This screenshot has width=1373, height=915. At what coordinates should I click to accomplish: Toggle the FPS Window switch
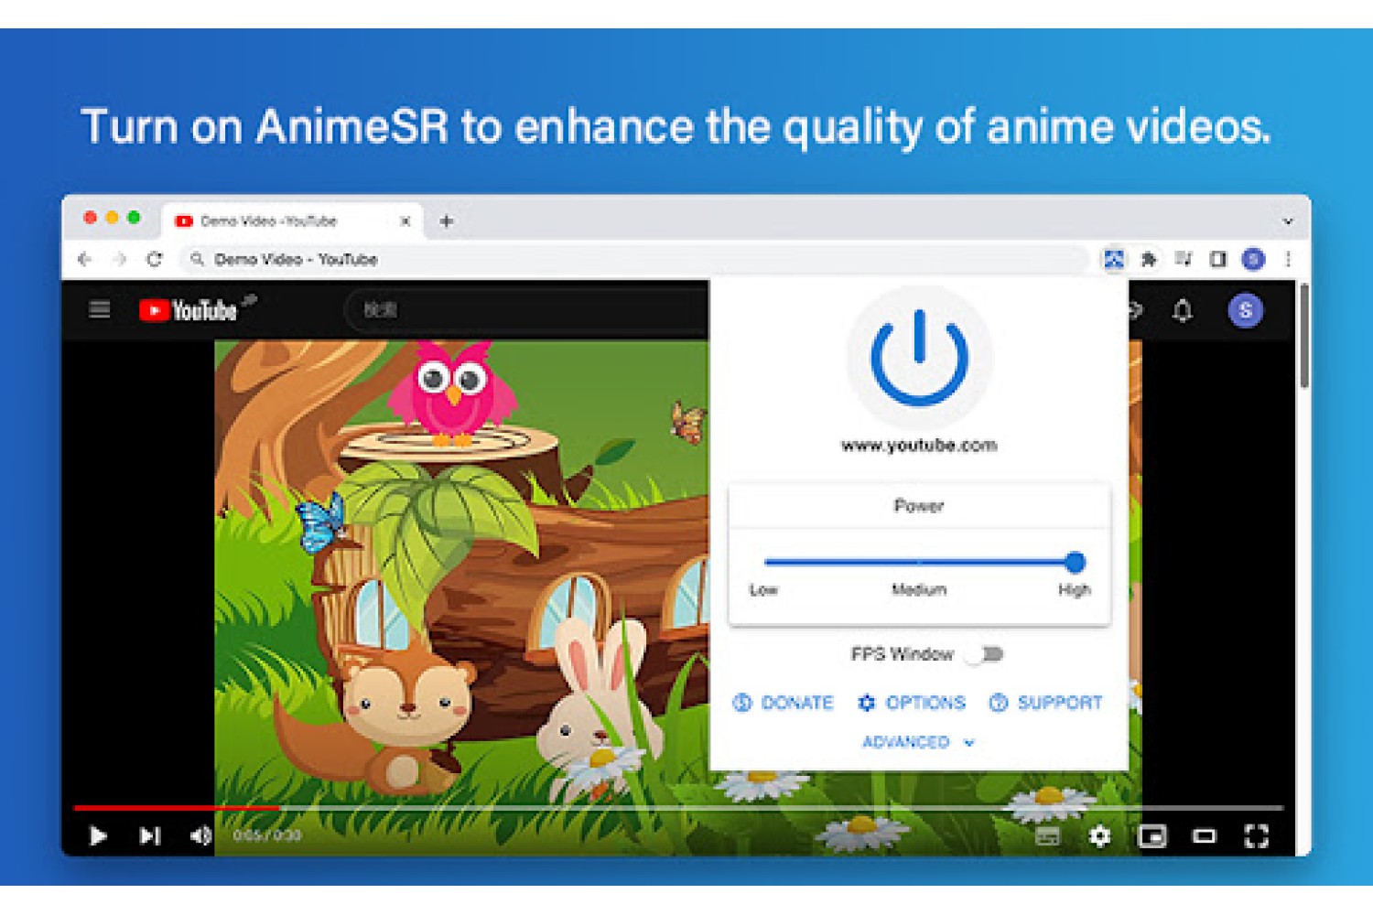tap(987, 654)
